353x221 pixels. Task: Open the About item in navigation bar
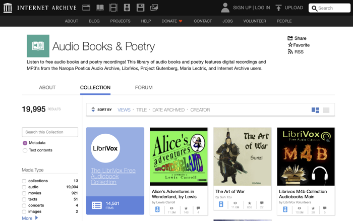tap(72, 21)
